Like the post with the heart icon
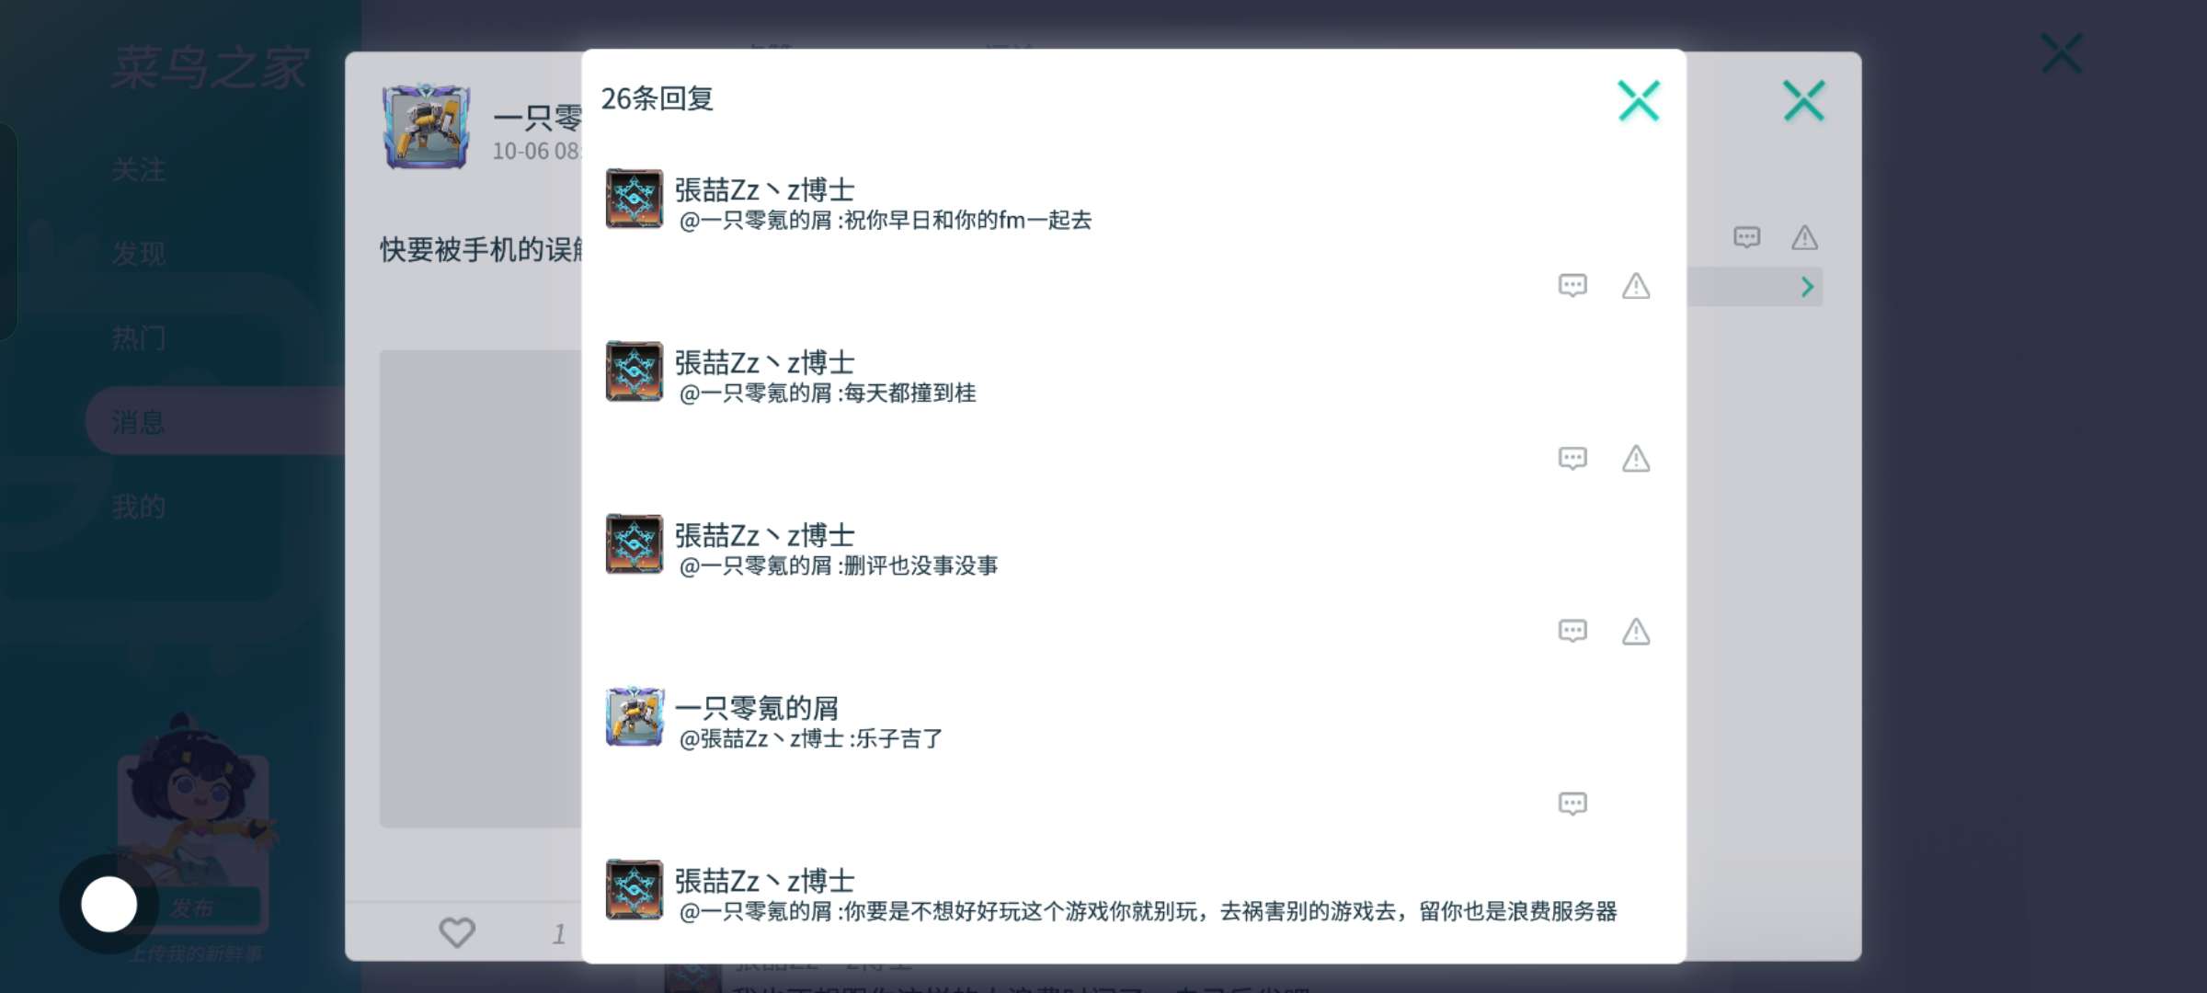The width and height of the screenshot is (2207, 993). pyautogui.click(x=457, y=932)
